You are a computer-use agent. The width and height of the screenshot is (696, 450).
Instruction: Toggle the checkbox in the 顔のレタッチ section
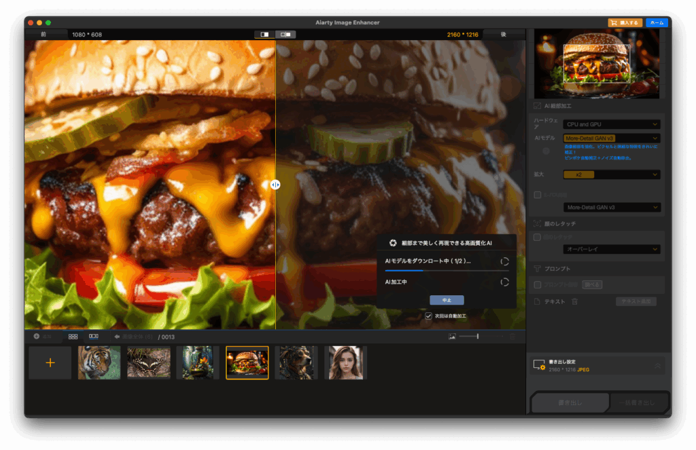538,237
